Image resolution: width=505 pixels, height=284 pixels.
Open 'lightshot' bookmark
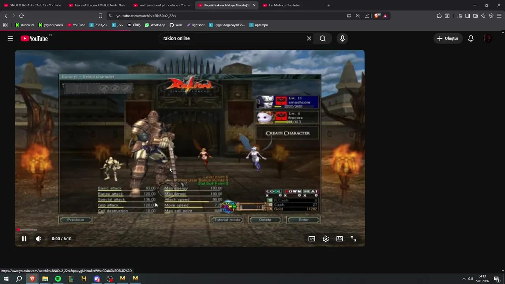(x=196, y=25)
